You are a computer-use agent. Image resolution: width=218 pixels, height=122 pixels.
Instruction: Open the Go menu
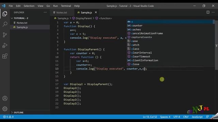(48, 6)
